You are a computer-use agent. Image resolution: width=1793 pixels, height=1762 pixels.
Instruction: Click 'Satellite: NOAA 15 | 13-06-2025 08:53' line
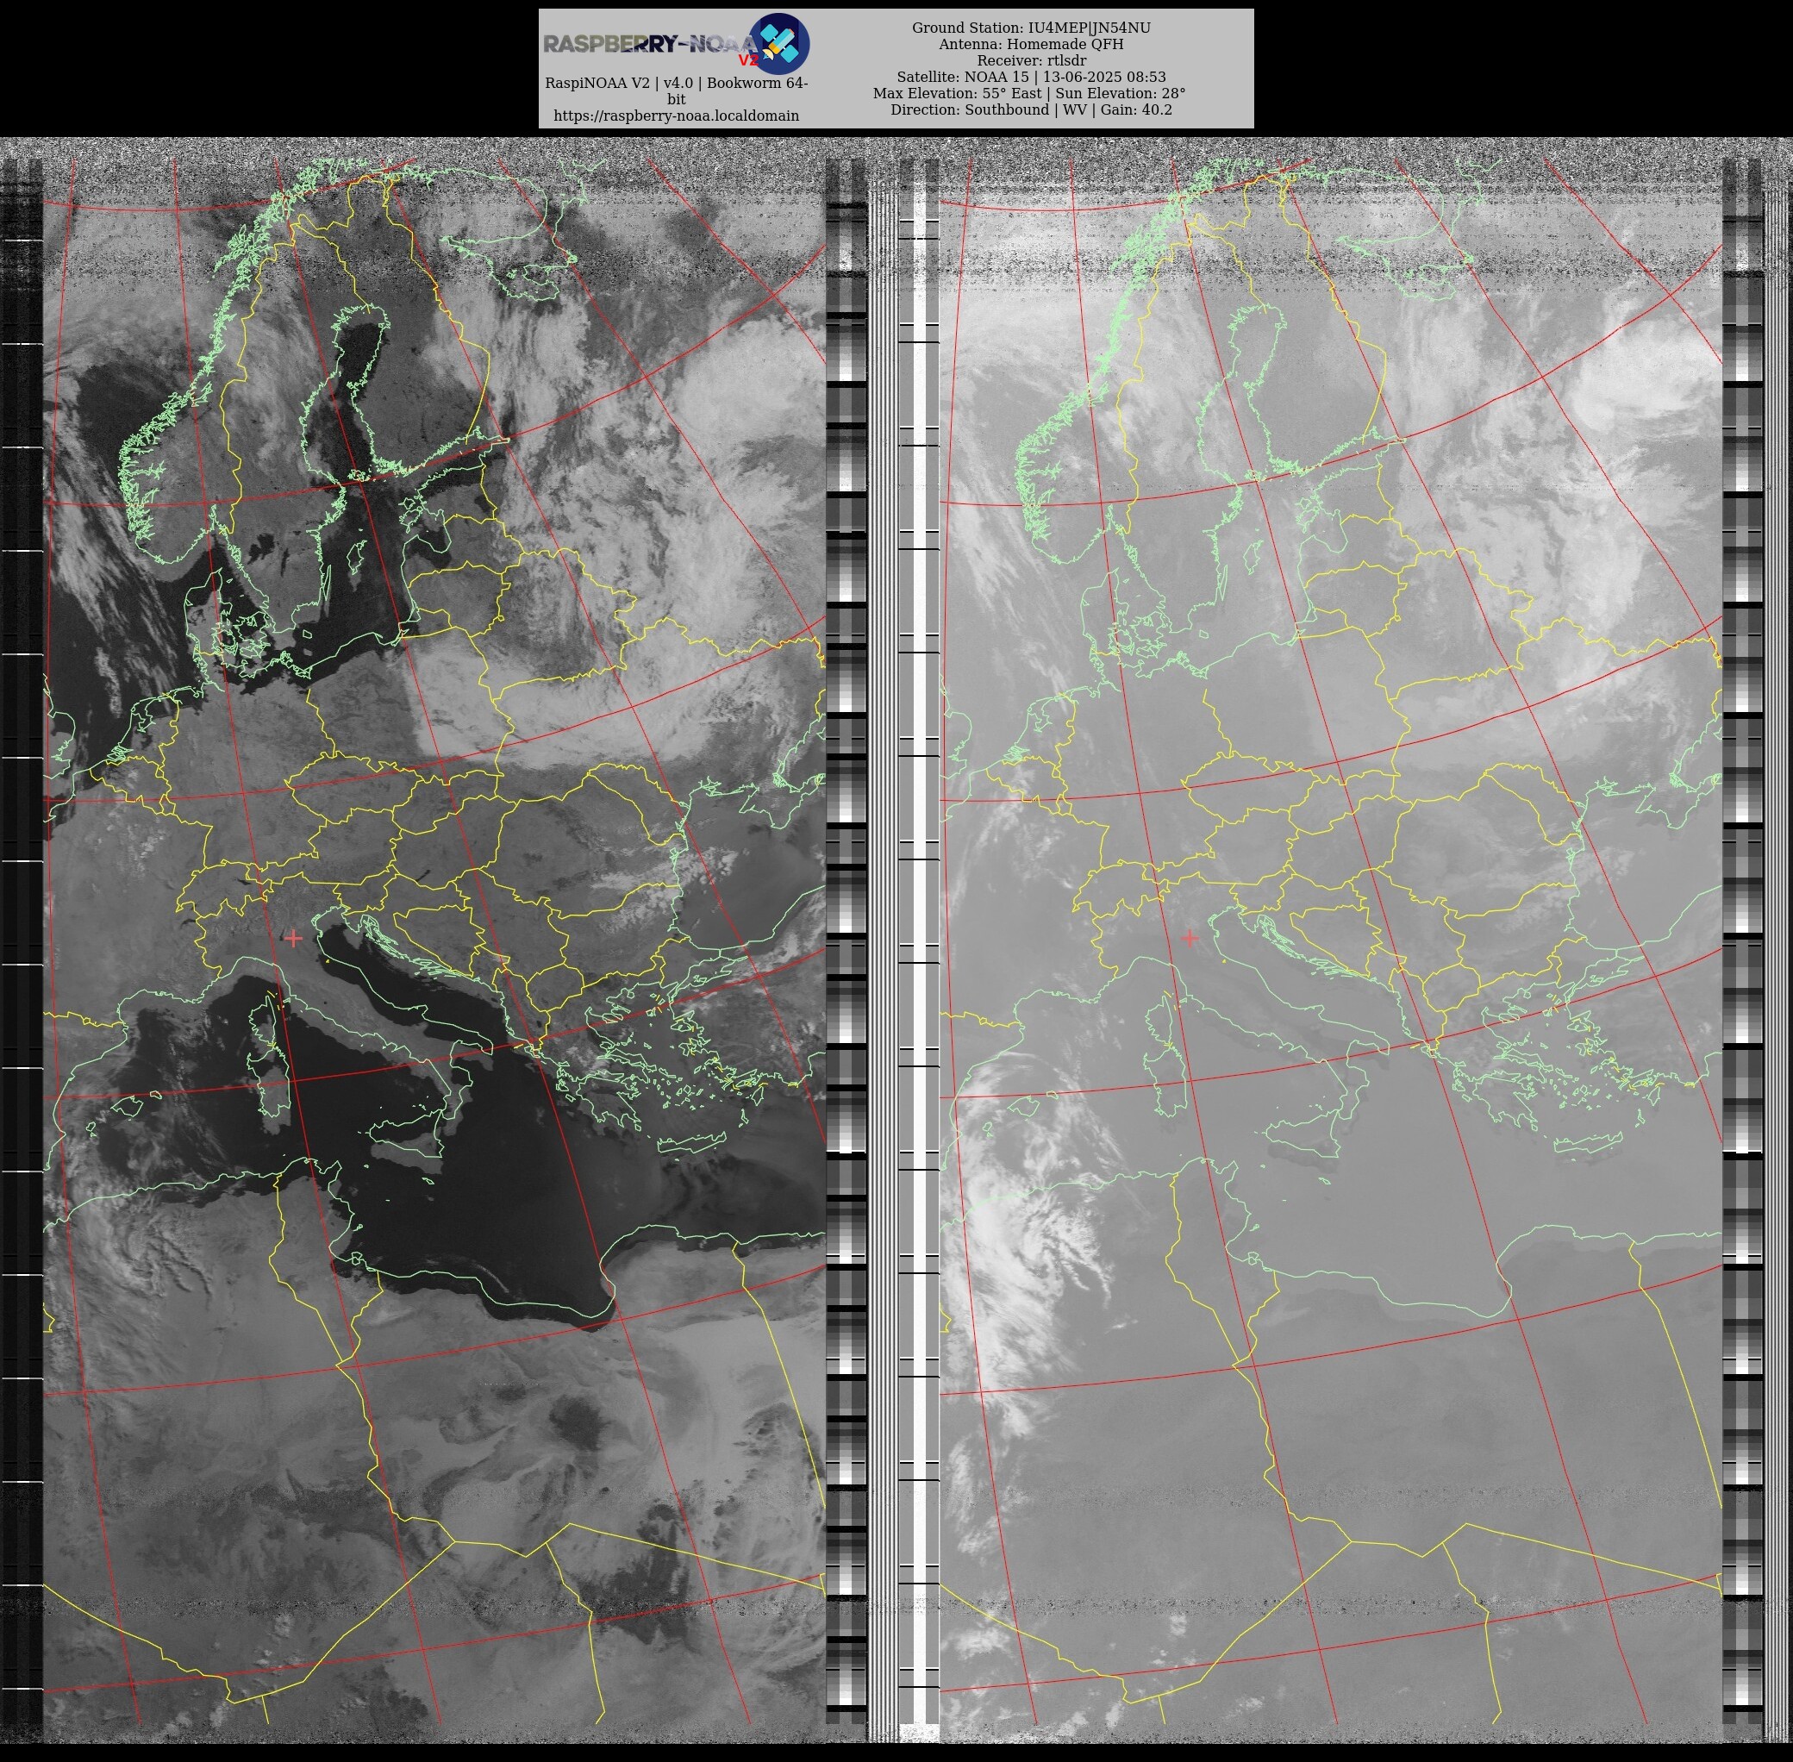pos(1031,77)
